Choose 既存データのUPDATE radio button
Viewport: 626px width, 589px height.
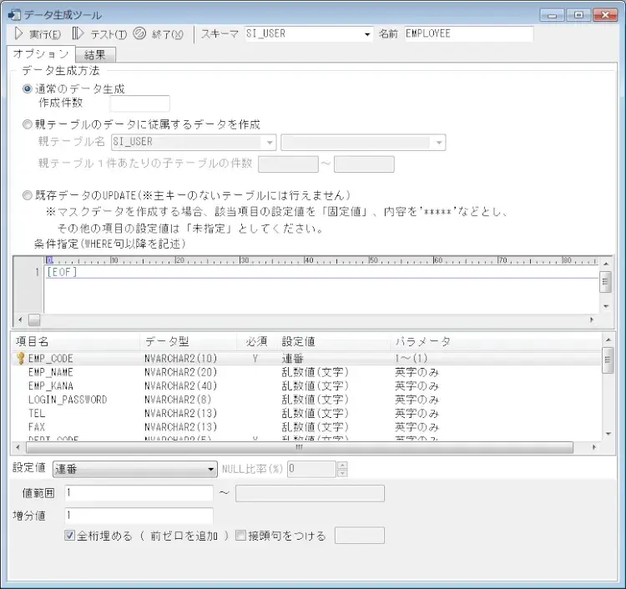[28, 195]
